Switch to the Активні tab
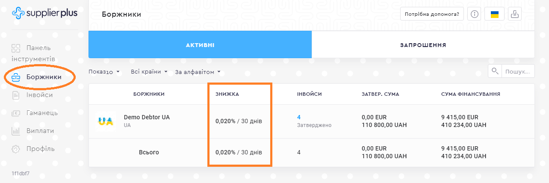Screen dimensions: 549x183 200,45
